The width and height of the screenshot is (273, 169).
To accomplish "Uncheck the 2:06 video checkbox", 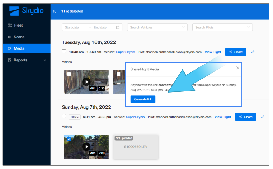I will [69, 139].
